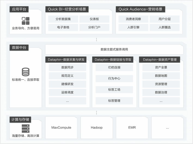Choose the 行为中心 item
This screenshot has width=193, height=144.
click(x=114, y=79)
